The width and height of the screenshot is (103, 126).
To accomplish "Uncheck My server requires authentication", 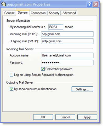I will 12,89.
